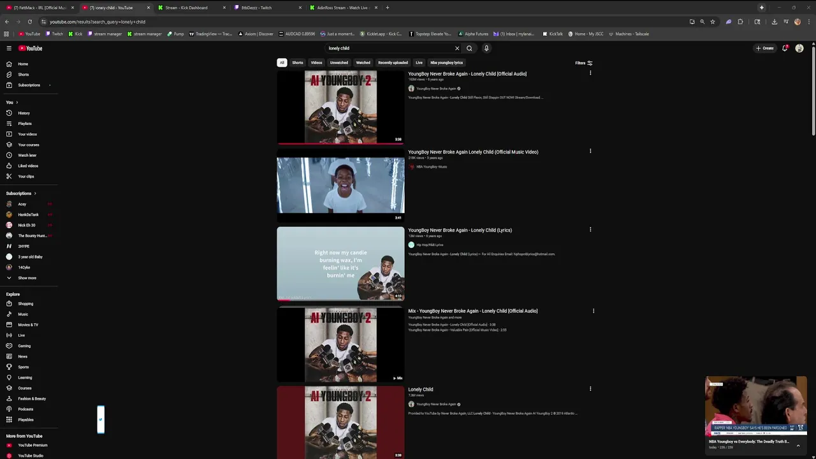This screenshot has width=816, height=459.
Task: Start voice search with the microphone icon
Action: click(486, 48)
